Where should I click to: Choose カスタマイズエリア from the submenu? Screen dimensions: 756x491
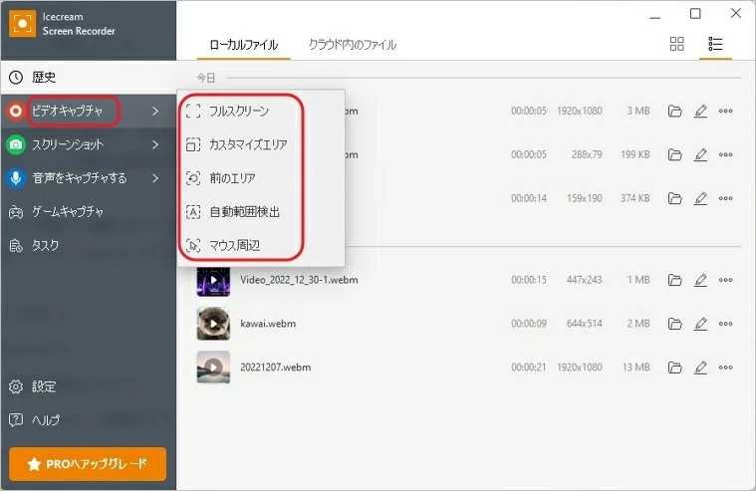point(247,144)
